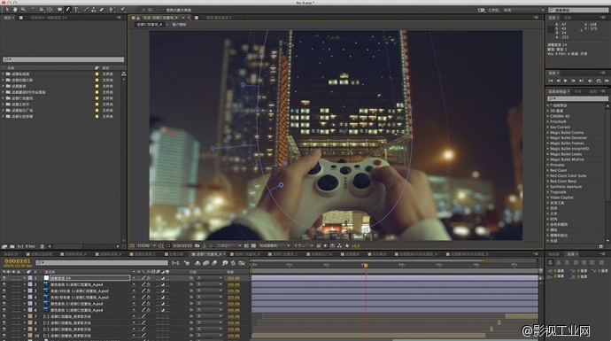Toggle effects fx switch on layer 2
The width and height of the screenshot is (611, 341).
pyautogui.click(x=149, y=284)
